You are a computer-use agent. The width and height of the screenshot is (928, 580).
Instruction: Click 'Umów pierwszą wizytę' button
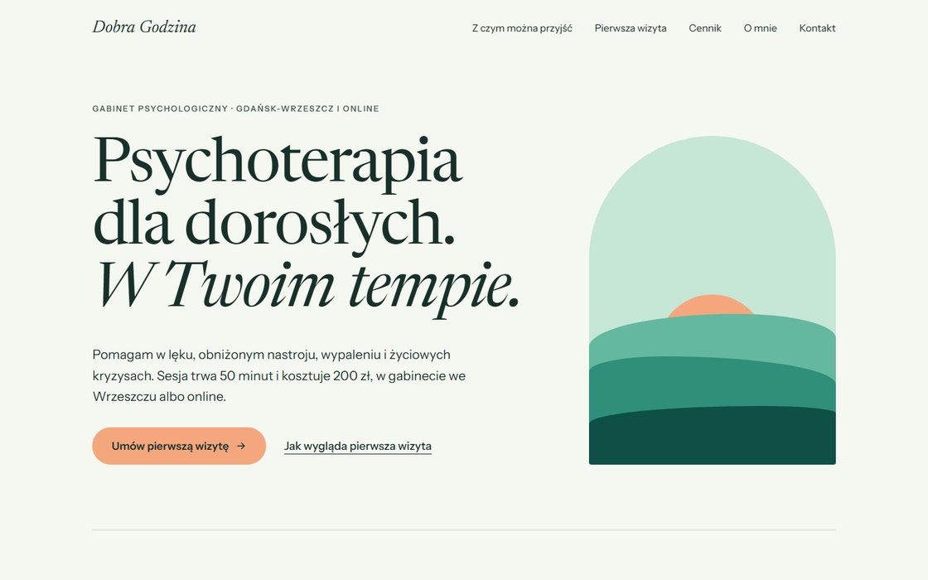point(179,446)
